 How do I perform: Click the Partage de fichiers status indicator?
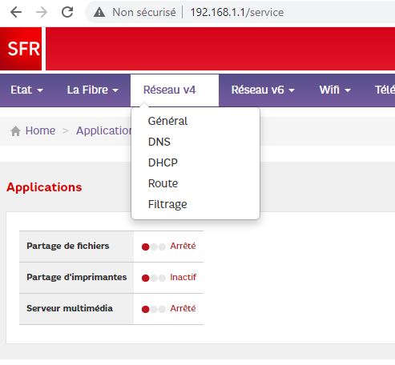(x=154, y=247)
